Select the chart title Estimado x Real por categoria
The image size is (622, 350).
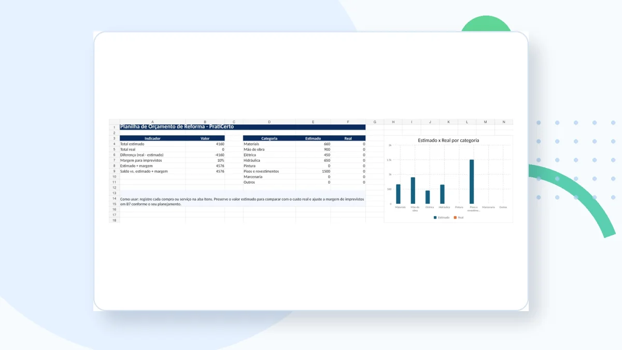coord(448,140)
